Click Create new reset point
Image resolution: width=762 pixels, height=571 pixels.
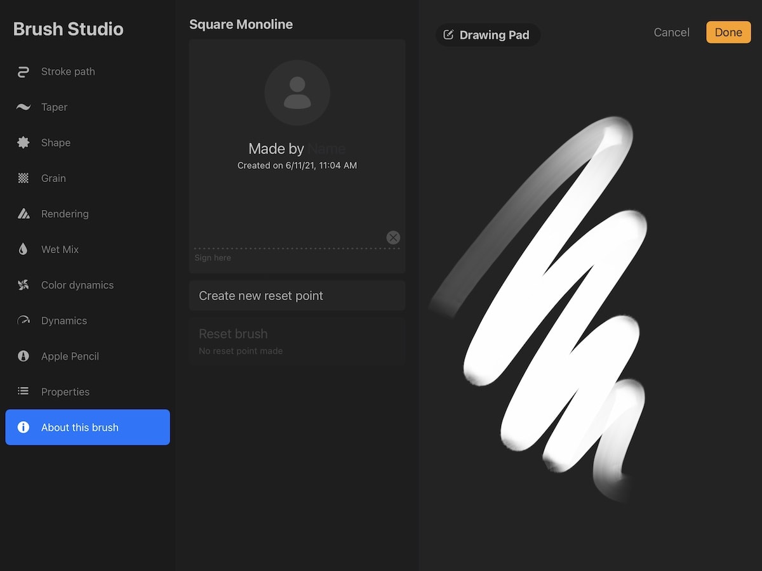[x=297, y=296]
